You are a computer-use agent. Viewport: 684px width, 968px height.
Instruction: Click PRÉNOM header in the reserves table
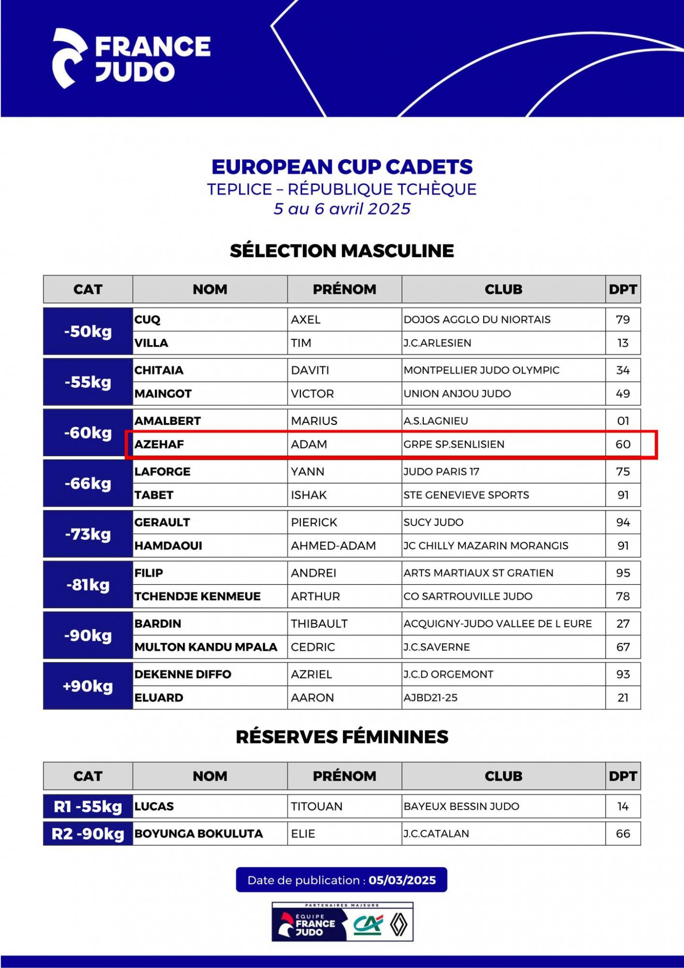(344, 776)
